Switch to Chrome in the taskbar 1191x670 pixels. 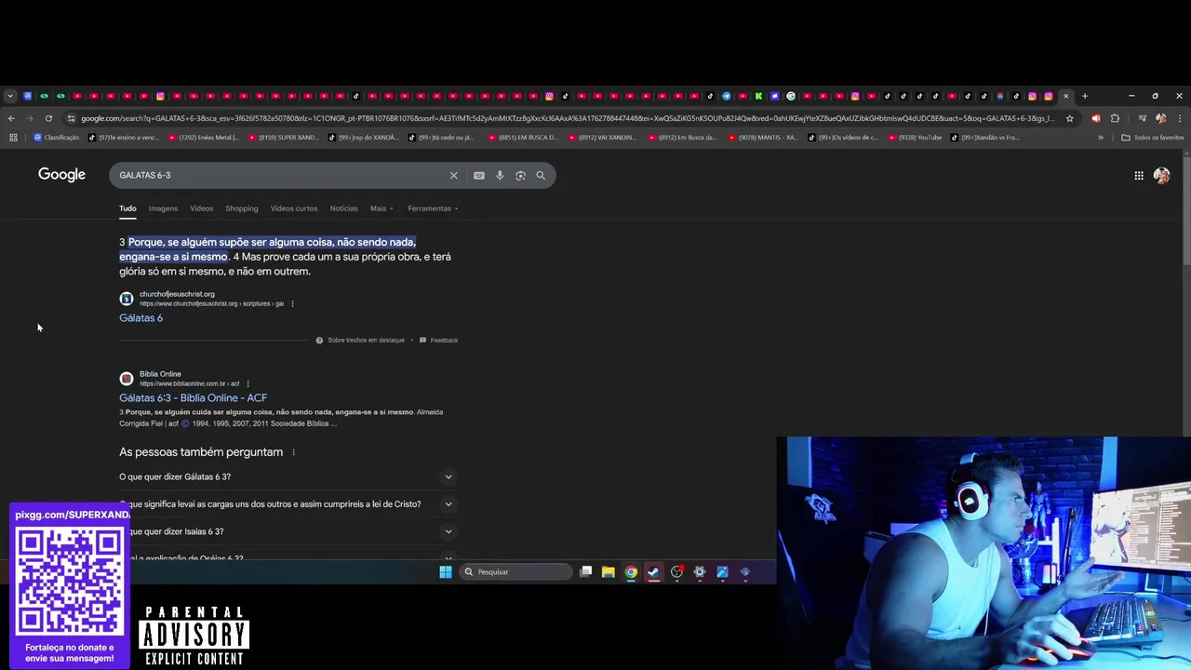tap(631, 571)
